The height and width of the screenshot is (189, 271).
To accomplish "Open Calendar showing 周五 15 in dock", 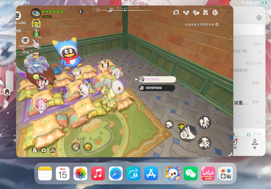I will (62, 173).
